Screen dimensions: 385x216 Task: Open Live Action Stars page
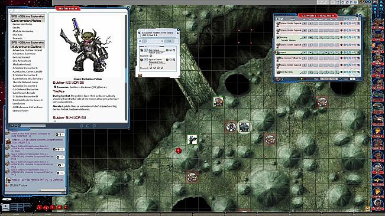pos(22,61)
